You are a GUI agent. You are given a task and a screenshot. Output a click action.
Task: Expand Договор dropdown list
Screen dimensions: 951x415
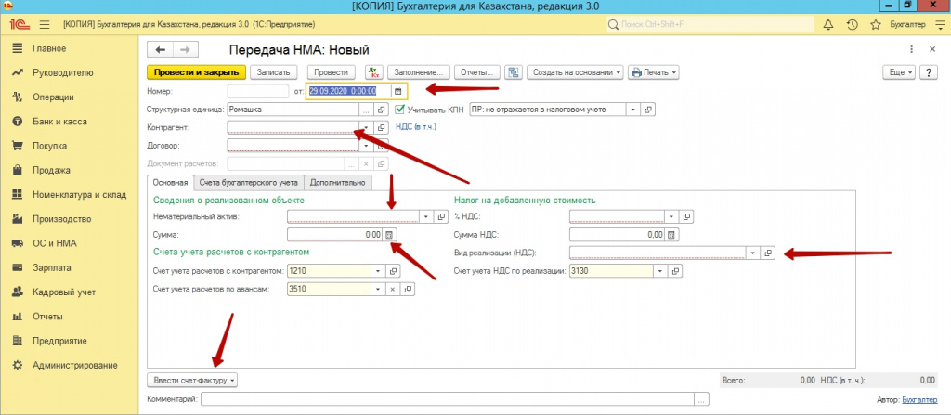(x=366, y=146)
